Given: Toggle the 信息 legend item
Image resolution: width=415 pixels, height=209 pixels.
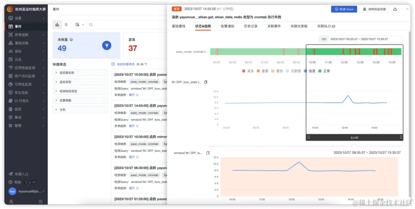Looking at the screenshot, I should point(310,71).
